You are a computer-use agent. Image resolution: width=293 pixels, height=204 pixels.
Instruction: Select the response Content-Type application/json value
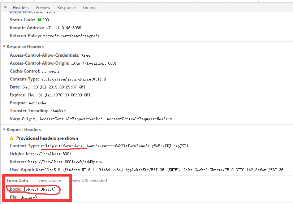[x=74, y=79]
